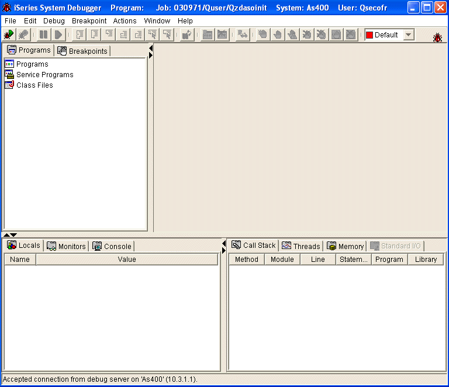449x387 pixels.
Task: Click the grayed Standard I/O tab
Action: point(395,246)
